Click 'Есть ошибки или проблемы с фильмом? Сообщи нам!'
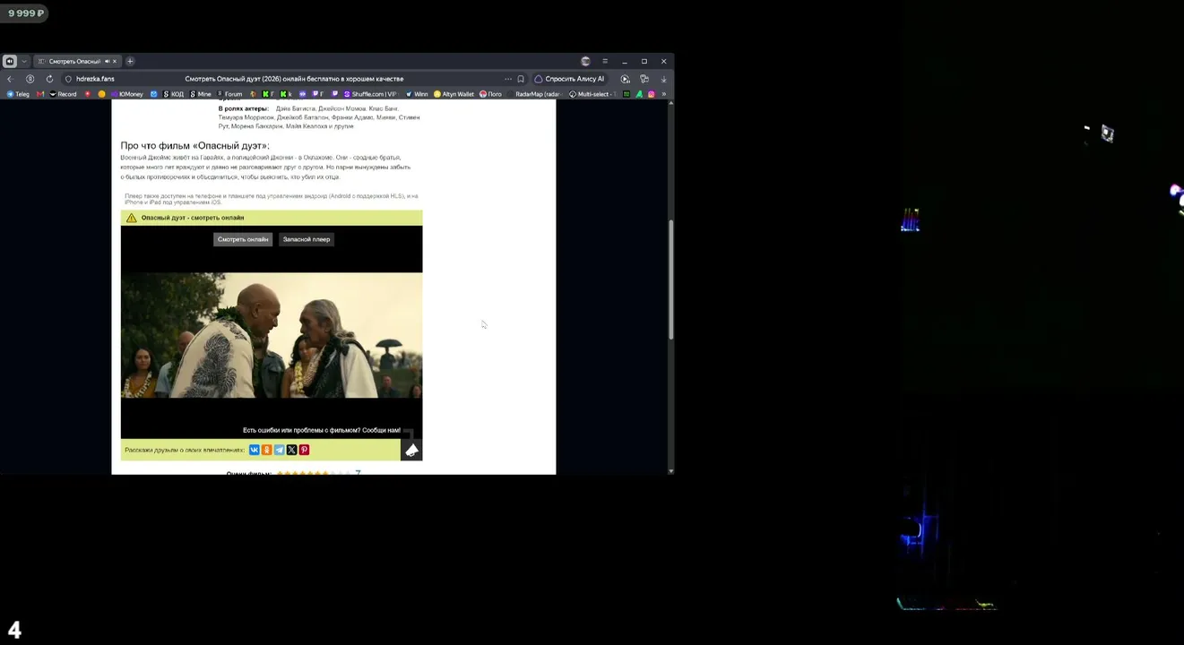 322,430
